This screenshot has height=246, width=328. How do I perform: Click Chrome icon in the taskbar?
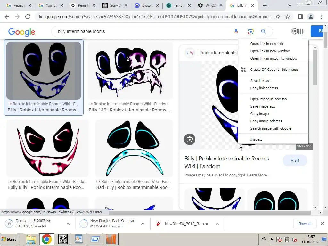tap(47, 239)
